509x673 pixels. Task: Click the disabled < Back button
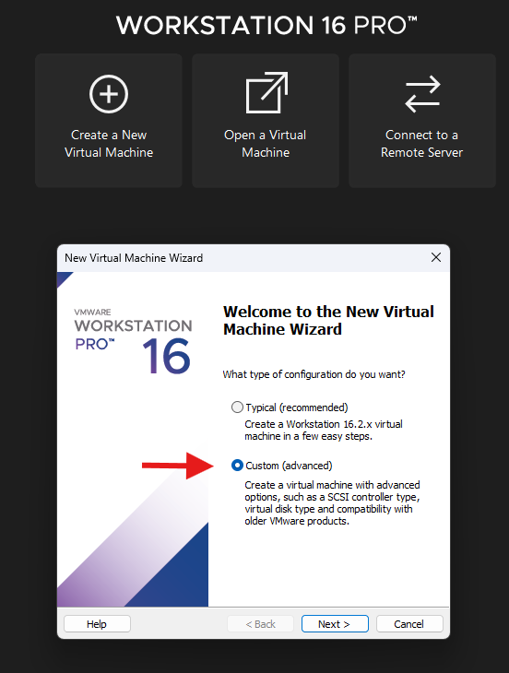point(260,623)
